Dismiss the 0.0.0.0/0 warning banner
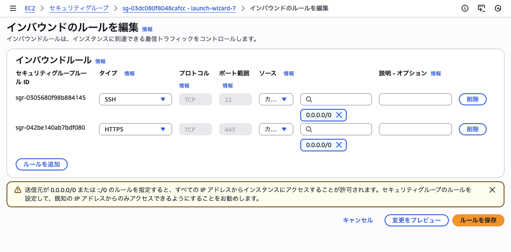Viewport: 511px width, 252px height. pyautogui.click(x=492, y=190)
